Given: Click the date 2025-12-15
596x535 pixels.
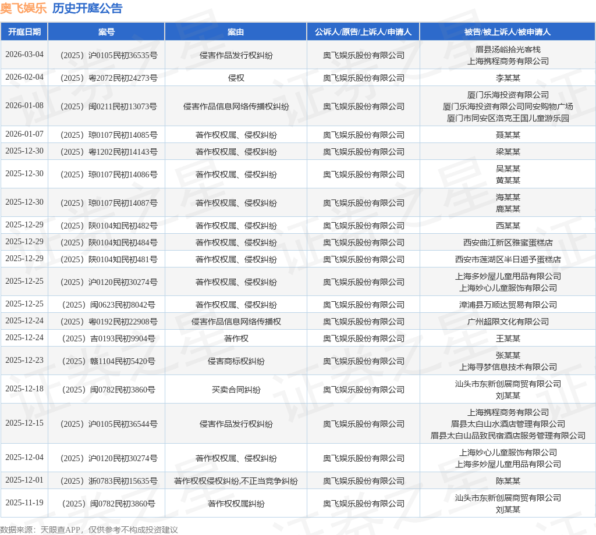Looking at the screenshot, I should [x=24, y=423].
